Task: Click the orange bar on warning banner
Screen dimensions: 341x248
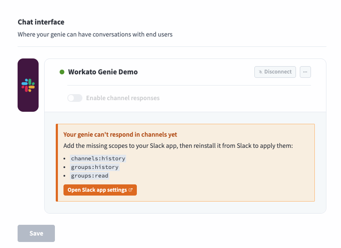Action: pyautogui.click(x=57, y=162)
